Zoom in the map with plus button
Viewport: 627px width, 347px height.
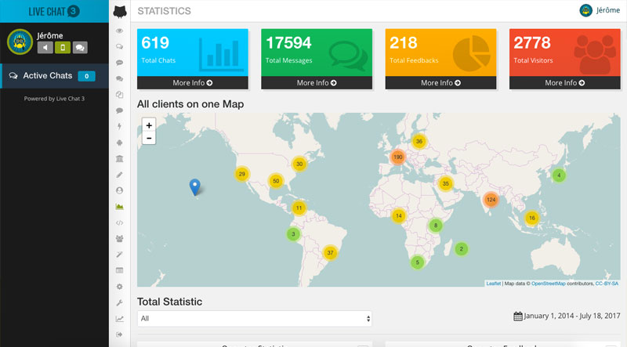coord(149,125)
